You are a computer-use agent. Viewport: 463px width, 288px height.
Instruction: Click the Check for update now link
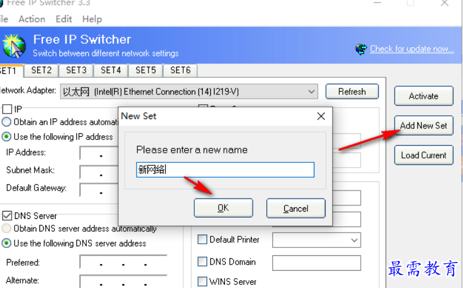point(412,49)
